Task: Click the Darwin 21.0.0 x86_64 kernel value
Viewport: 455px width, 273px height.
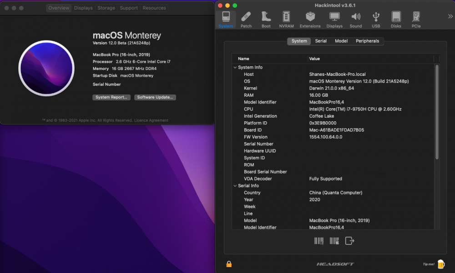Action: pyautogui.click(x=331, y=89)
